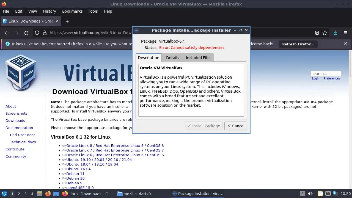Switch to virtual desktop 3
Image resolution: width=352 pixels, height=198 pixels.
click(x=25, y=194)
